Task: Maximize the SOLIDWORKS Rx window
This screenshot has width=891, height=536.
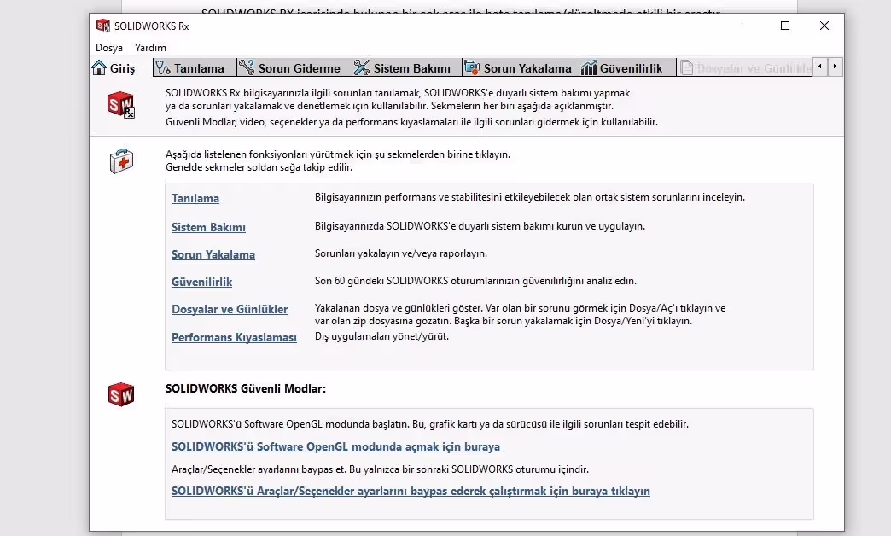Action: point(785,26)
